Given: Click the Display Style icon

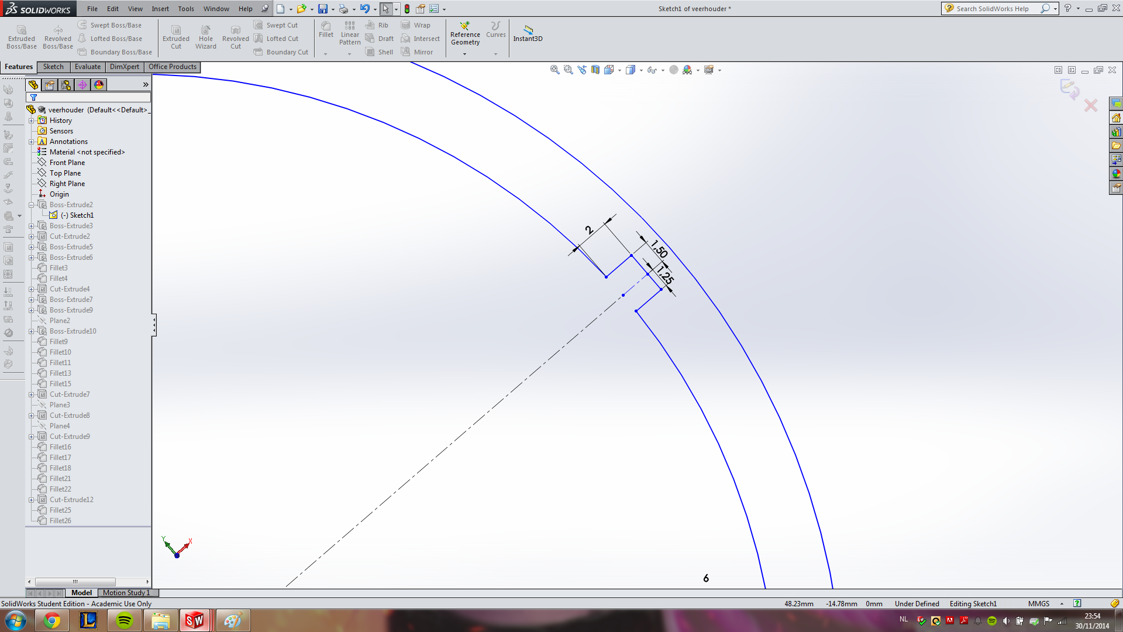Looking at the screenshot, I should pos(631,70).
